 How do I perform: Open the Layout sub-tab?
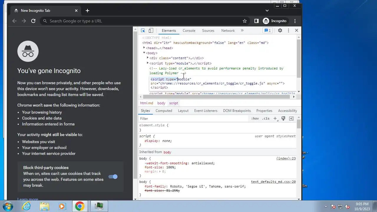(183, 111)
